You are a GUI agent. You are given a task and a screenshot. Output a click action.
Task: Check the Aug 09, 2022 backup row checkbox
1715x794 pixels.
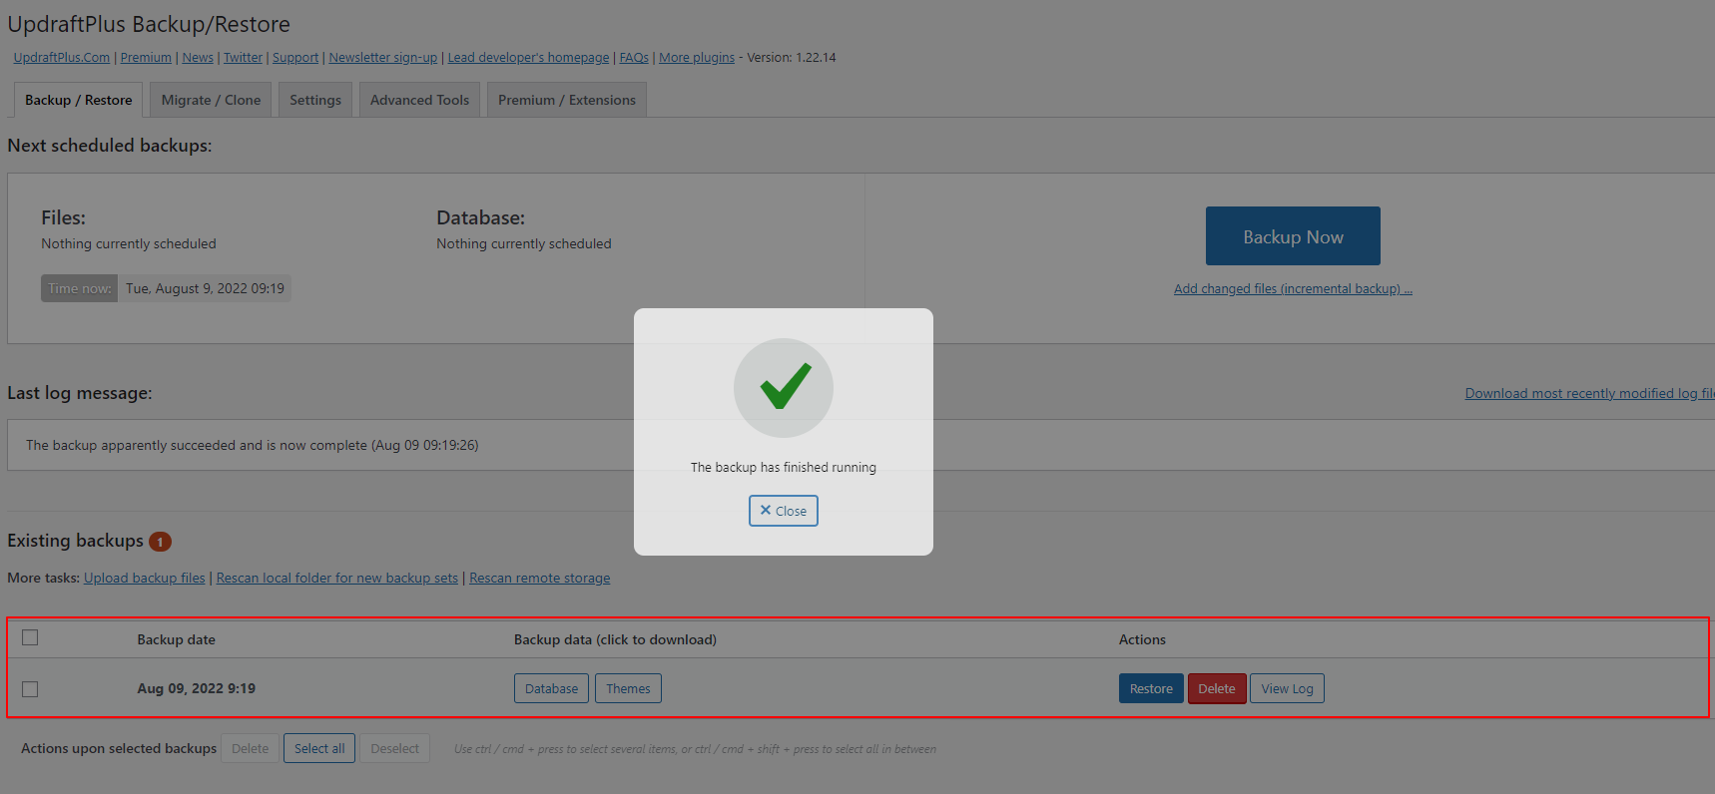click(30, 689)
